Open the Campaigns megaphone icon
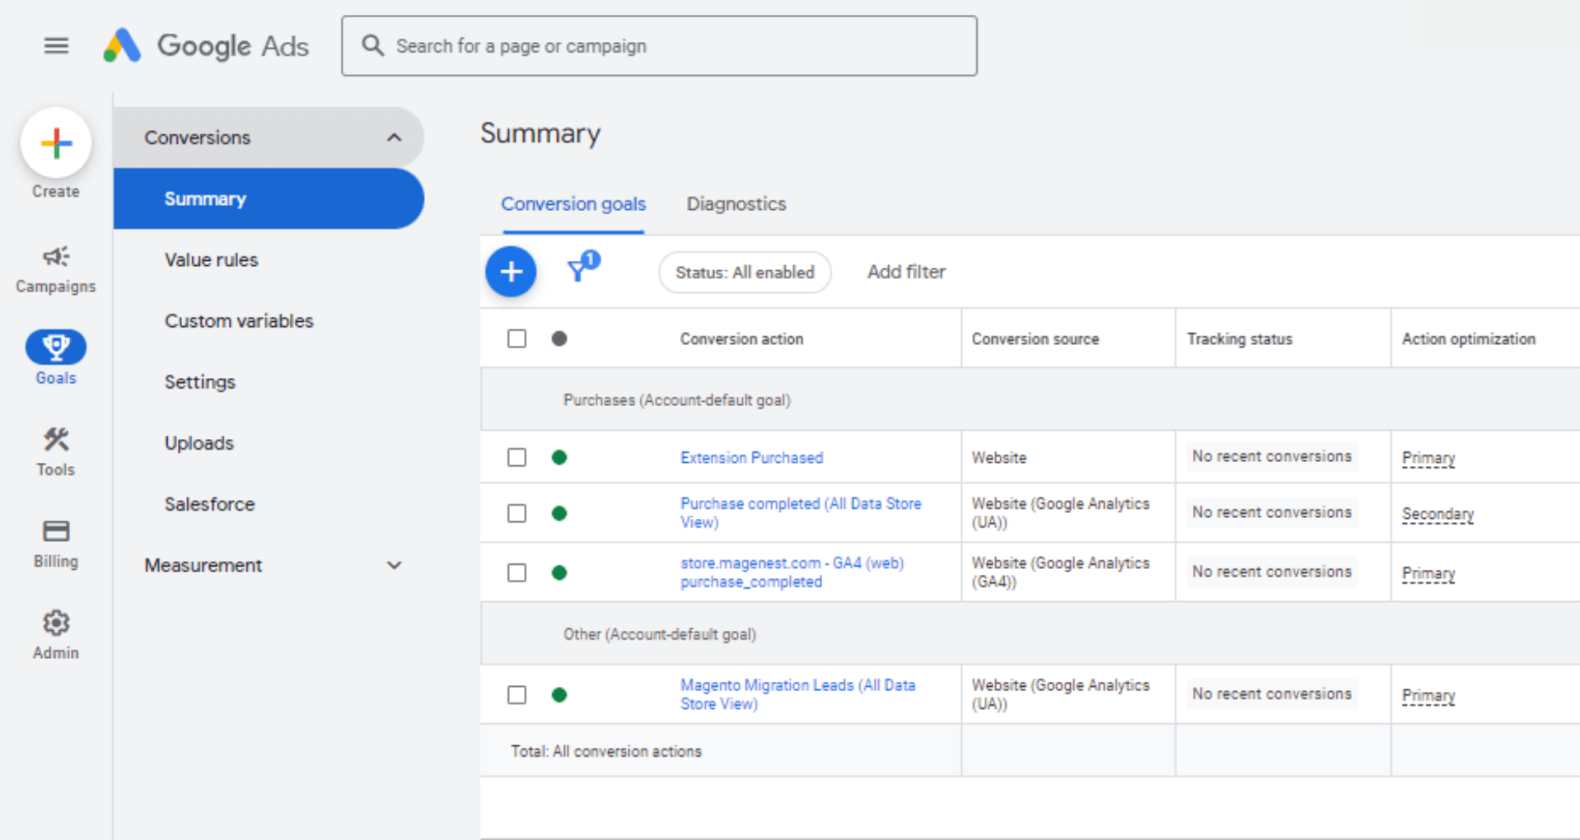 56,257
